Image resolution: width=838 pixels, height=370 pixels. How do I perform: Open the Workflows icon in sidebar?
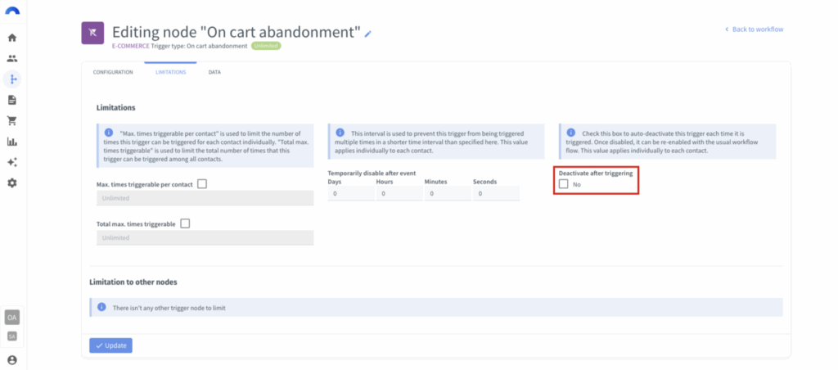(x=12, y=79)
